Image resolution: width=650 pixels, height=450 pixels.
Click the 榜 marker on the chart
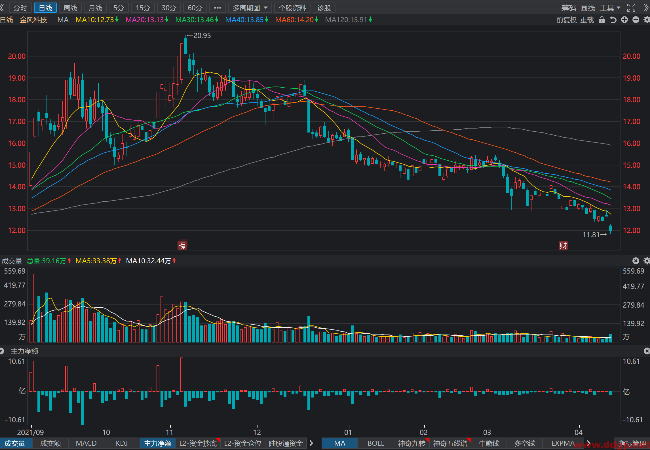[182, 245]
